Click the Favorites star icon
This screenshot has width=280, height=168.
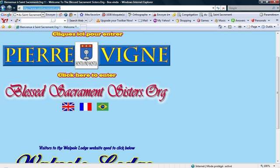click(x=3, y=27)
